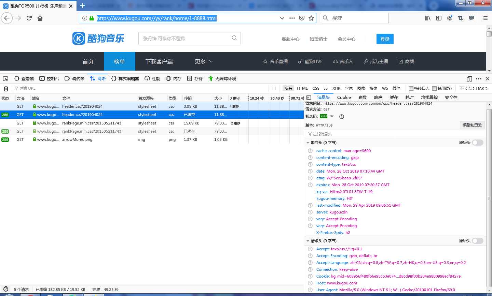Switch to the 调试器 debugger tab
Viewport: 492px width, 296px height.
(75, 79)
